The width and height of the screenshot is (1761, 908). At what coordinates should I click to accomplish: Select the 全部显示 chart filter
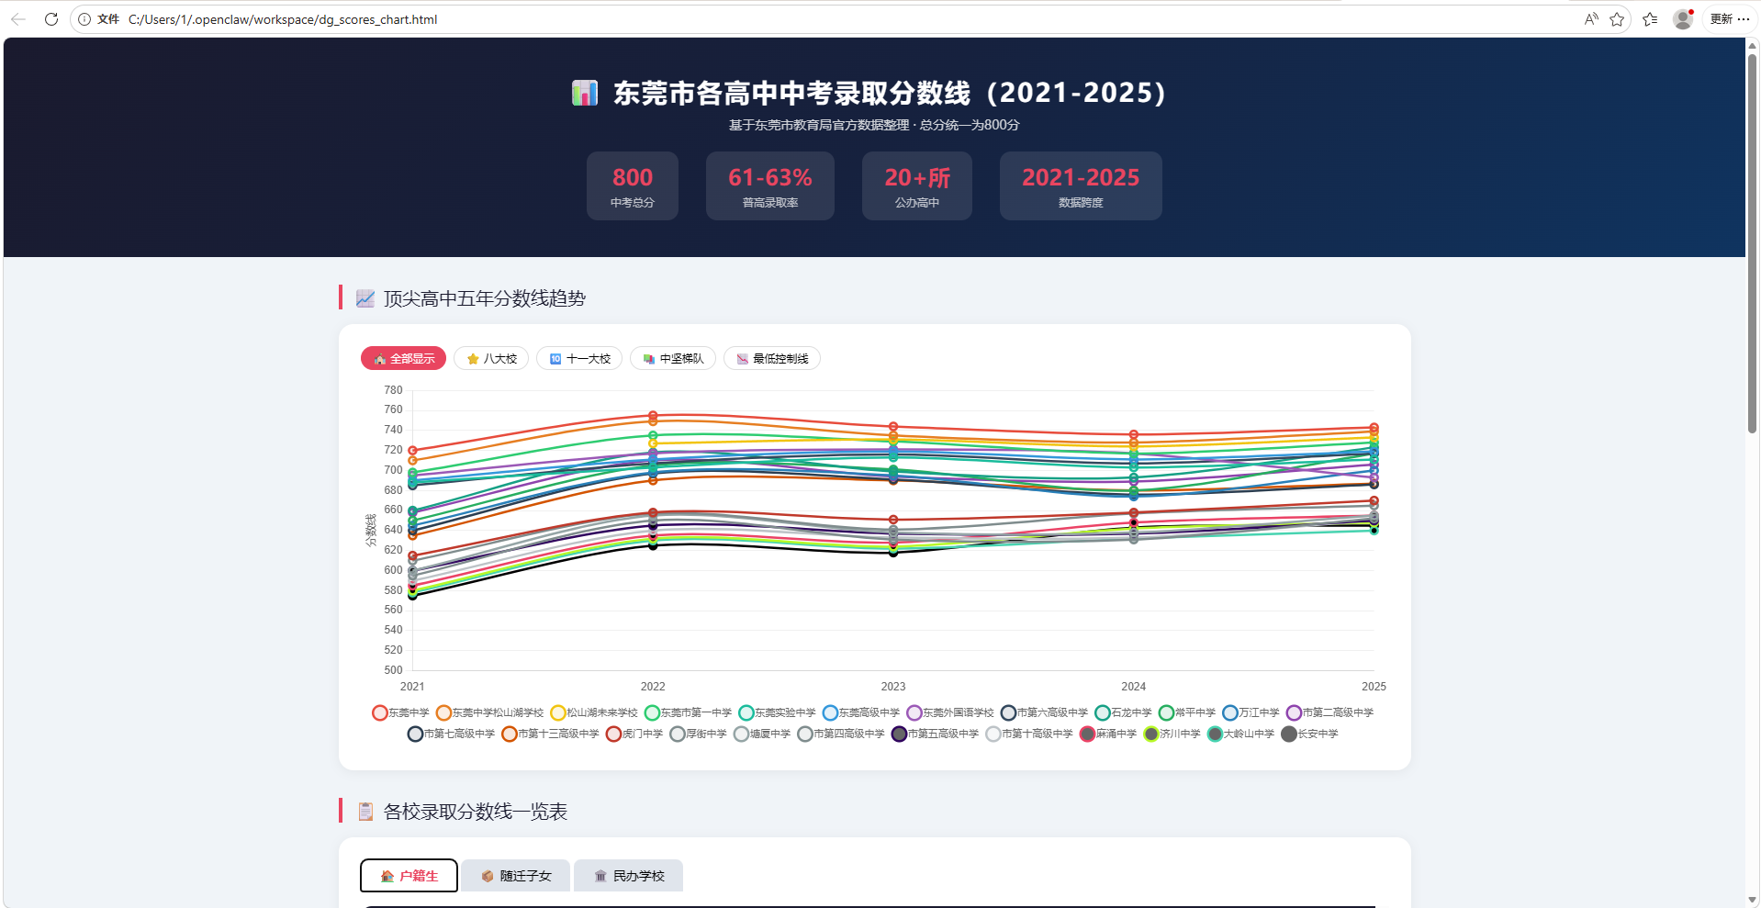(x=403, y=359)
